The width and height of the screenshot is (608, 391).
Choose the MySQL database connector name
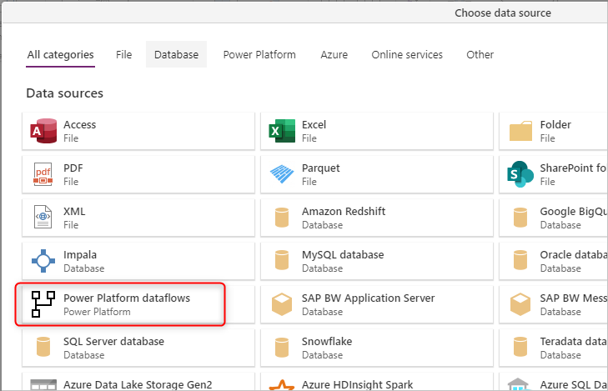tap(343, 255)
